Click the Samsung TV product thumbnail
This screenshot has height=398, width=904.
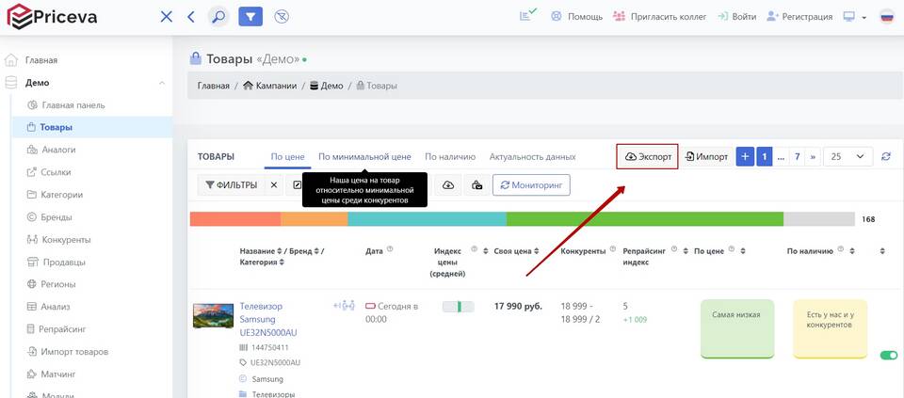pyautogui.click(x=213, y=315)
